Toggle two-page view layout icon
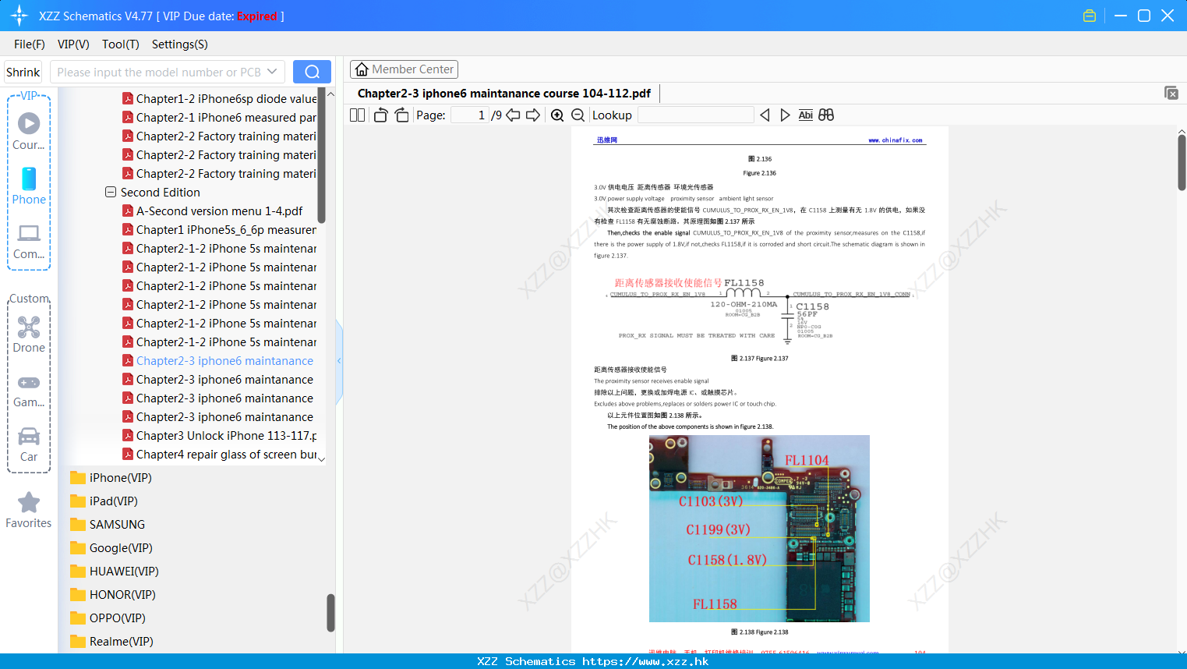Image resolution: width=1187 pixels, height=669 pixels. (357, 115)
